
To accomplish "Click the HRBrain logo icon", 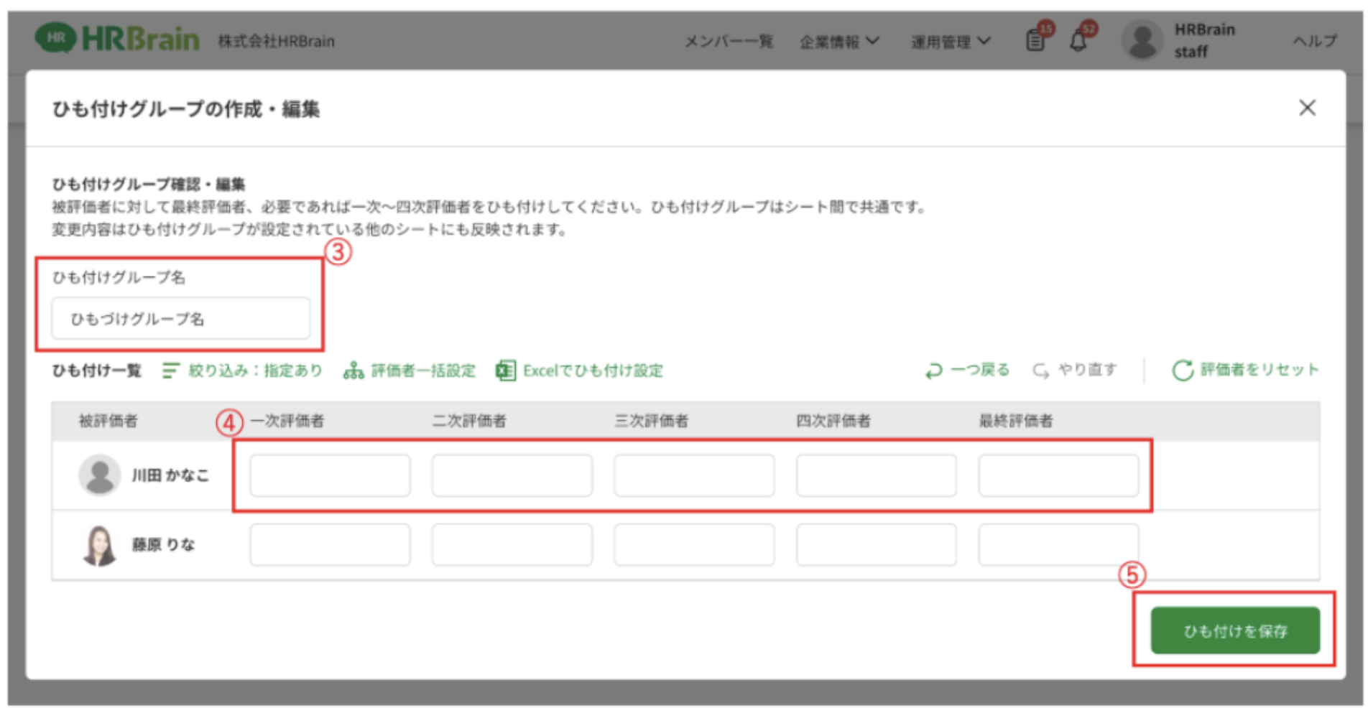I will point(56,38).
